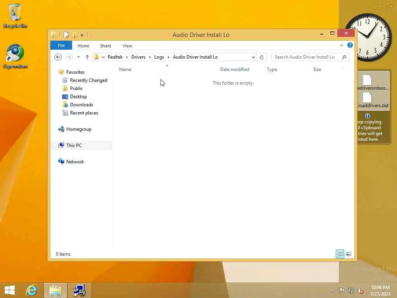Open the taskbar clock showing 10:06 PM

(x=380, y=291)
